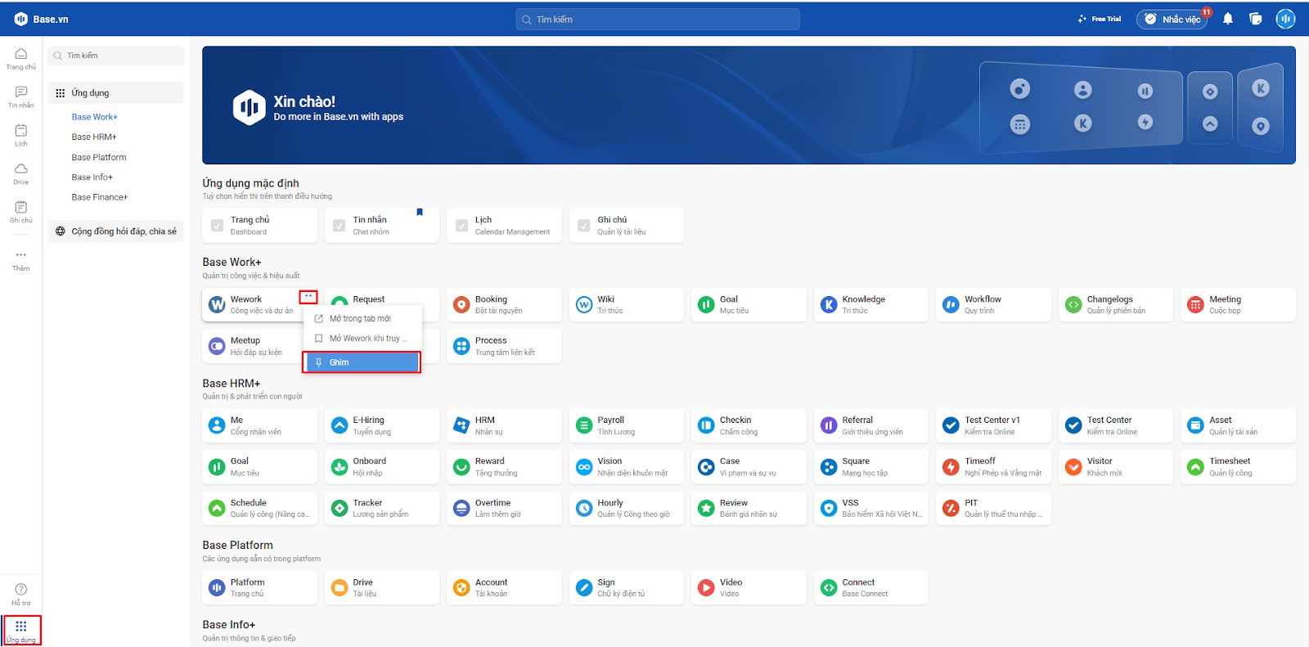Select Base Work+ in the side panel
Image resolution: width=1309 pixels, height=647 pixels.
click(x=94, y=117)
